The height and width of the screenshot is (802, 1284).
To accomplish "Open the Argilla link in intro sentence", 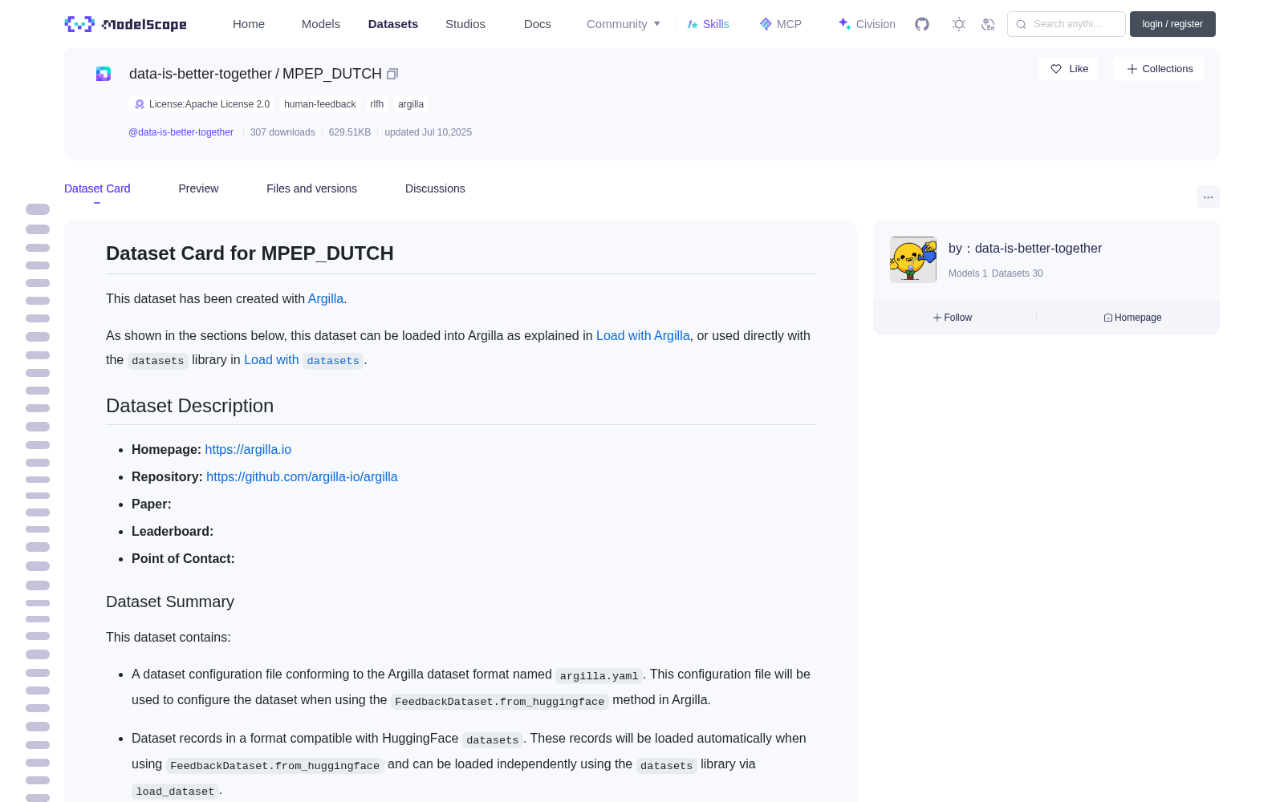I will (x=326, y=298).
